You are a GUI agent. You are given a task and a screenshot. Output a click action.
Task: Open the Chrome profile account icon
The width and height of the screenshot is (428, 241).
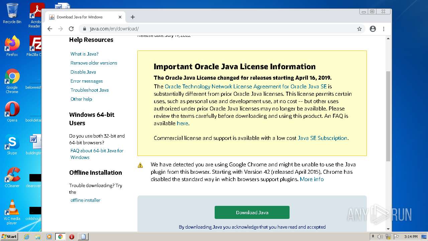click(373, 29)
